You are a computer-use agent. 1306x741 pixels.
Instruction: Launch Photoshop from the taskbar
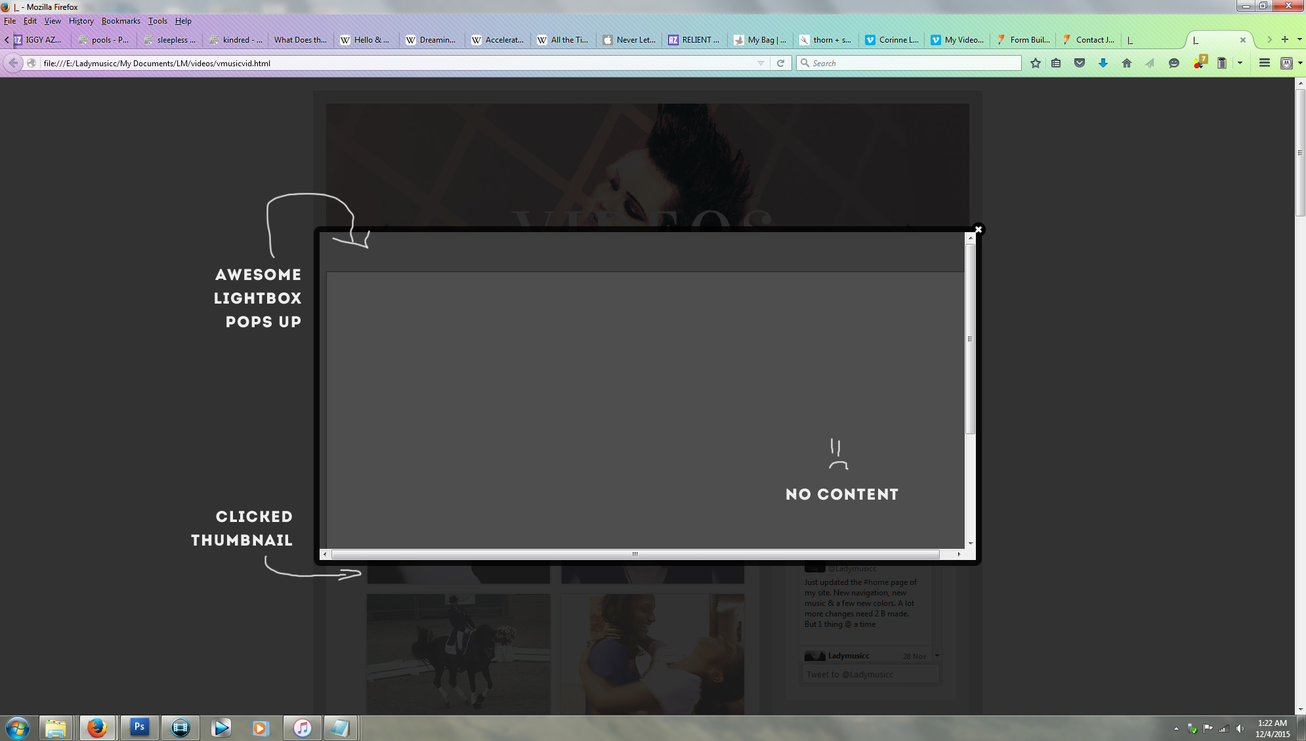point(139,727)
